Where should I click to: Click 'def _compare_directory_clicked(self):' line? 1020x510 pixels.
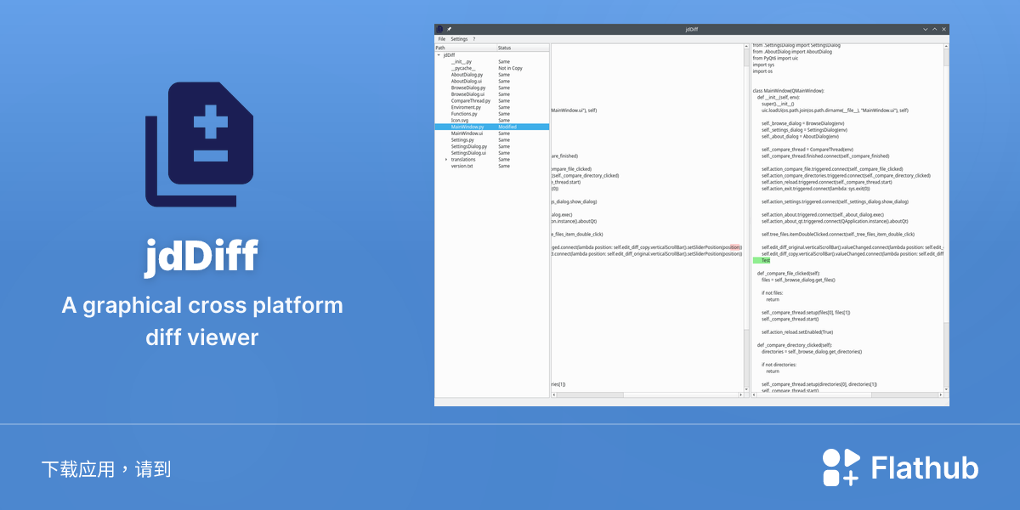pyautogui.click(x=794, y=345)
